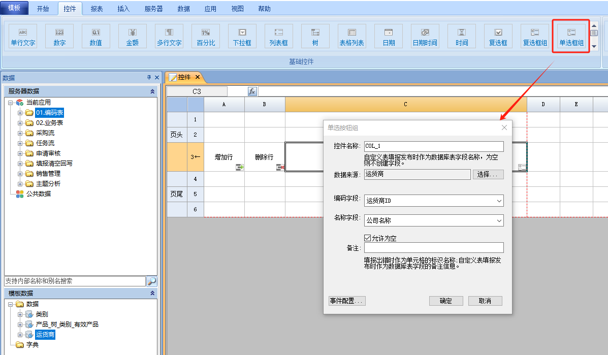This screenshot has height=355, width=608.
Task: Insert a 日期 date control
Action: pyautogui.click(x=389, y=37)
